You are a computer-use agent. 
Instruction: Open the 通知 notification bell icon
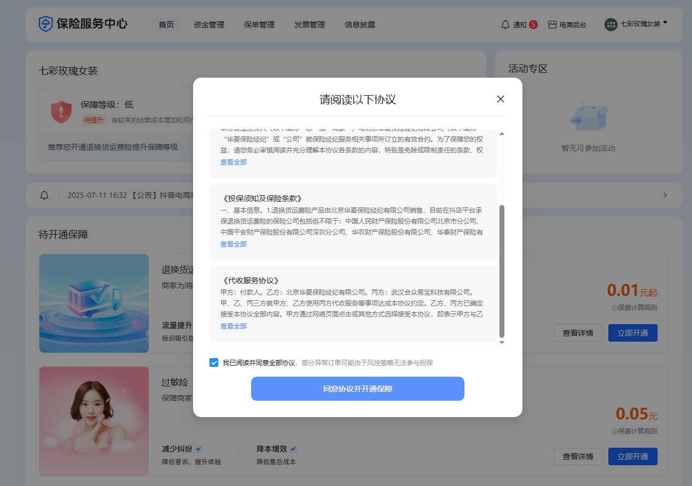coord(504,25)
